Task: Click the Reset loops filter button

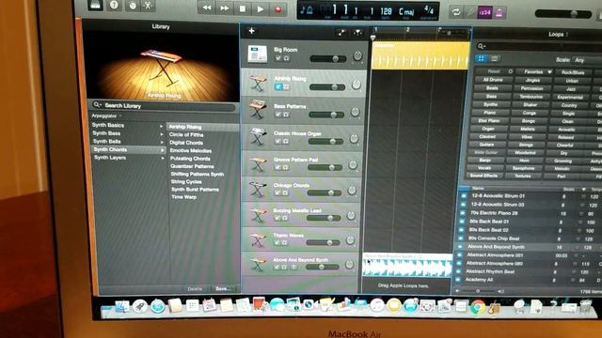Action: pyautogui.click(x=495, y=71)
